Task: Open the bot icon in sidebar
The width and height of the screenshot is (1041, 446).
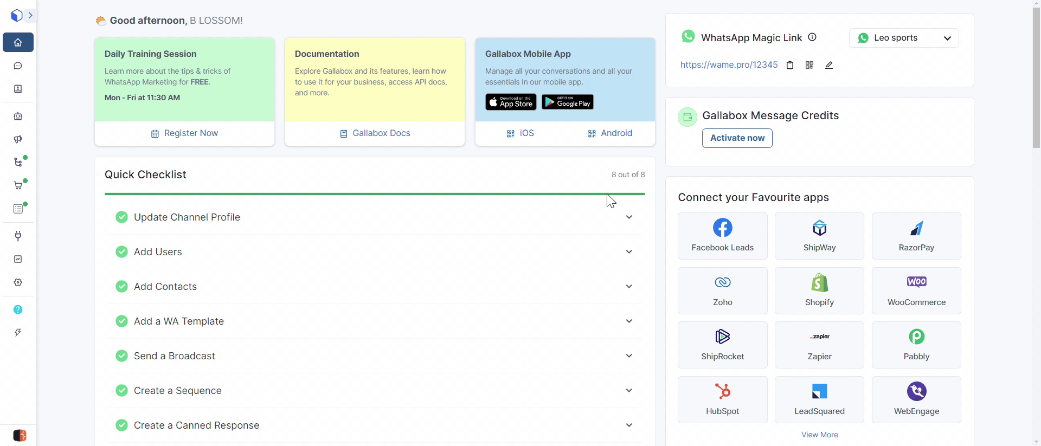Action: pos(18,116)
